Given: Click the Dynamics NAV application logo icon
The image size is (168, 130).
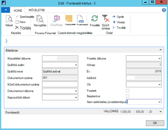Looking at the screenshot, I should point(4,3).
